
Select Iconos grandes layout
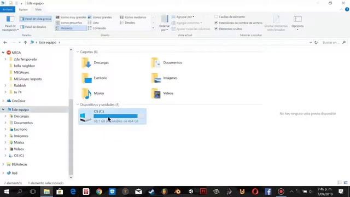100,17
